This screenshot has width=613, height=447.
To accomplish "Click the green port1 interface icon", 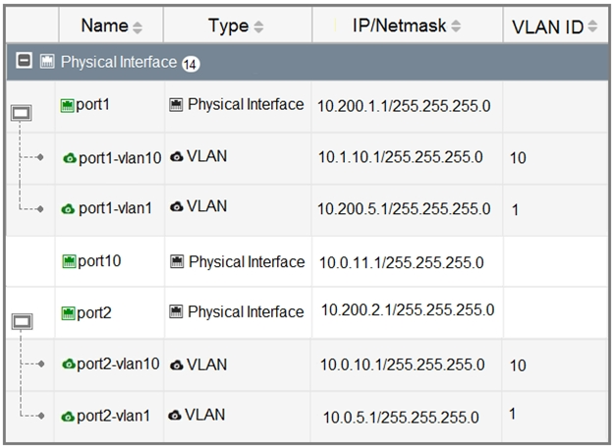I will (x=68, y=106).
